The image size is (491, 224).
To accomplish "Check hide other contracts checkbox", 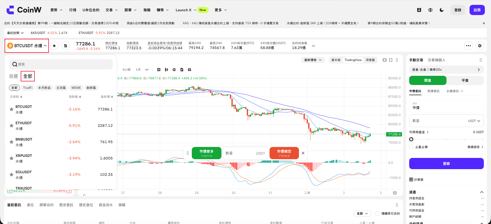I will [x=377, y=214].
